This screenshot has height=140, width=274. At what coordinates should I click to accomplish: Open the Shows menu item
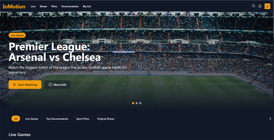pos(43,6)
